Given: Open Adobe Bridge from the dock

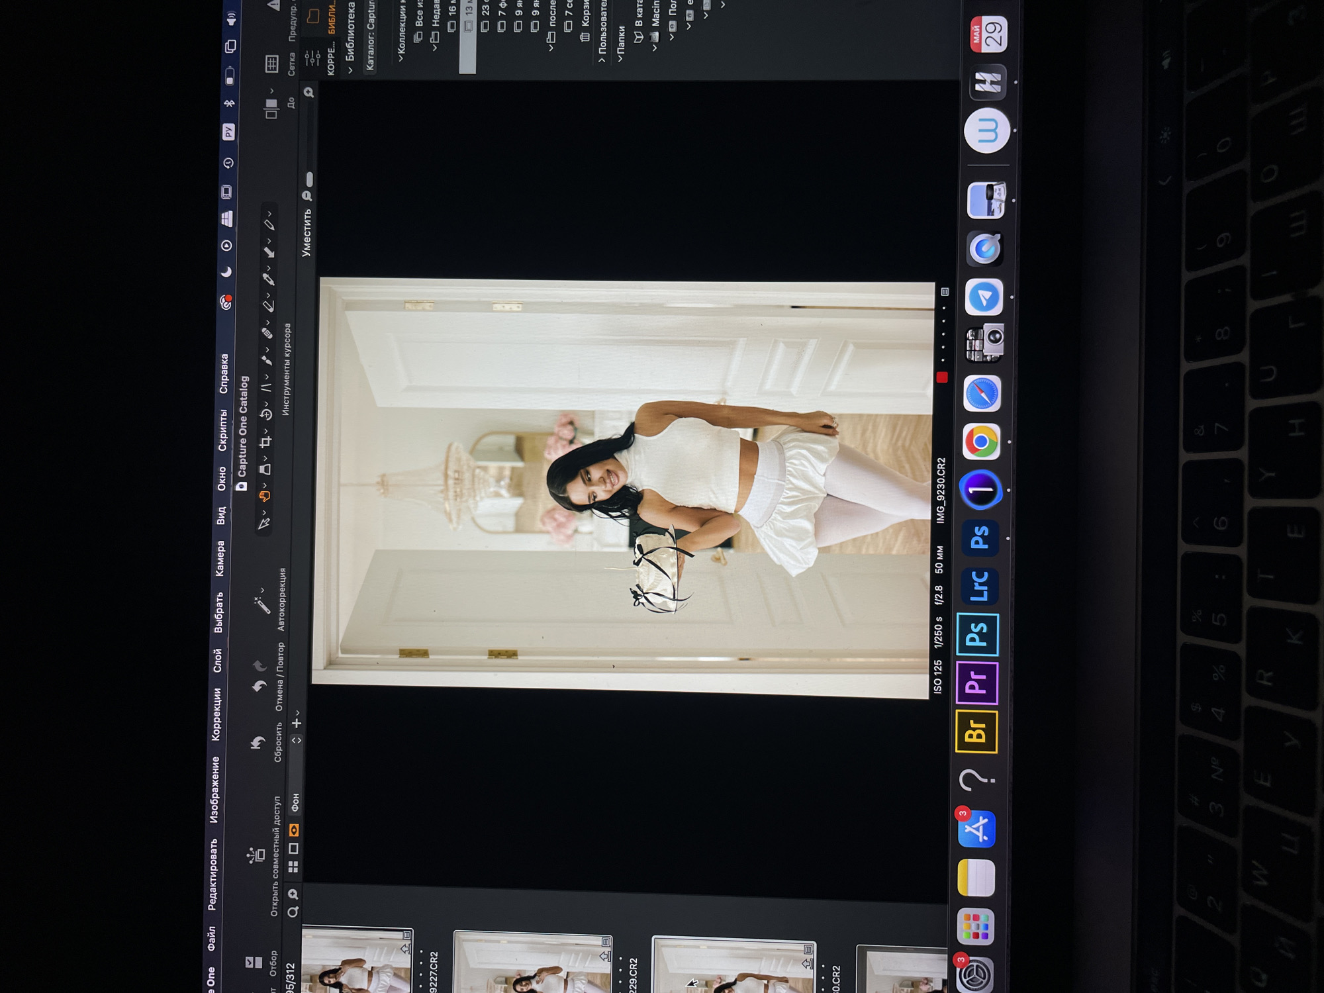Looking at the screenshot, I should [976, 732].
